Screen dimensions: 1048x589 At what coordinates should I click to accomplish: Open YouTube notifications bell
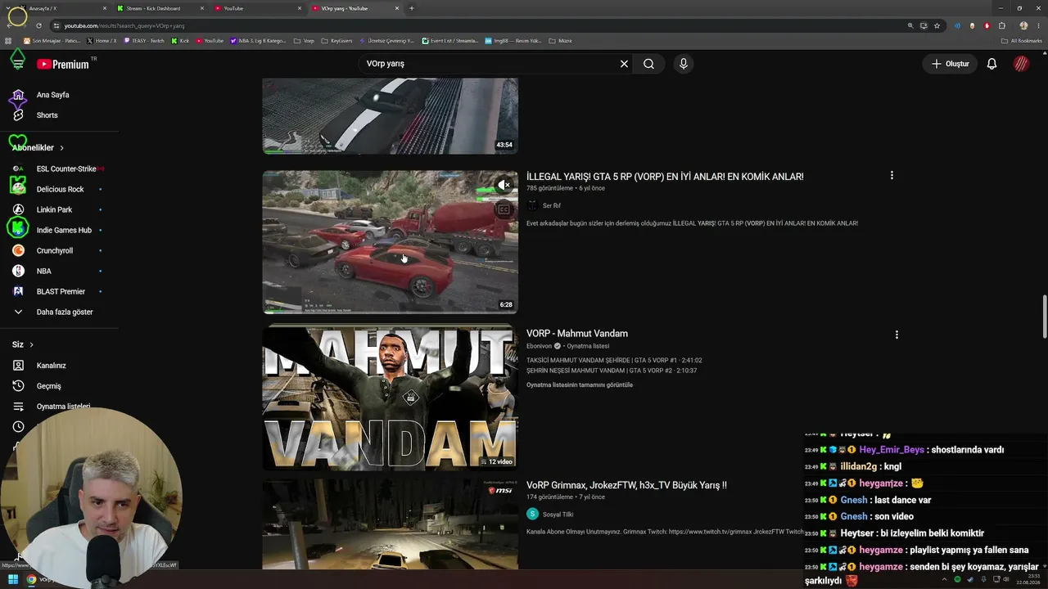(x=992, y=64)
